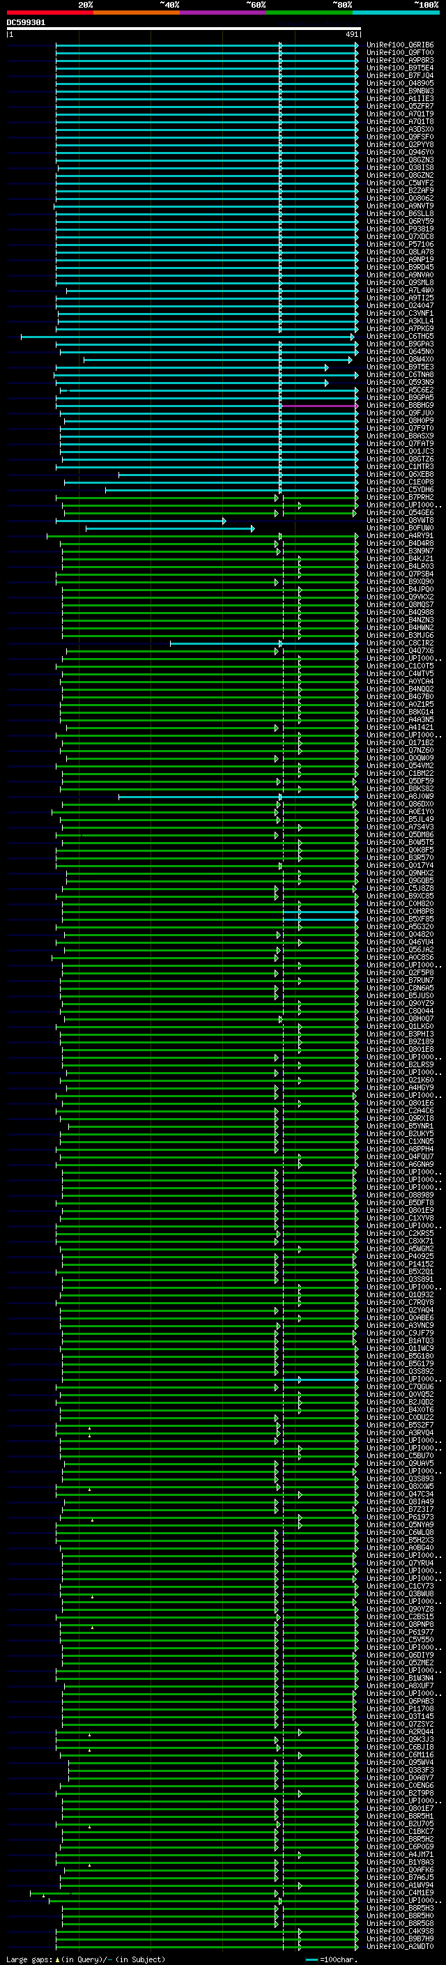Click the purple ~60% identity legend segment

tap(224, 13)
